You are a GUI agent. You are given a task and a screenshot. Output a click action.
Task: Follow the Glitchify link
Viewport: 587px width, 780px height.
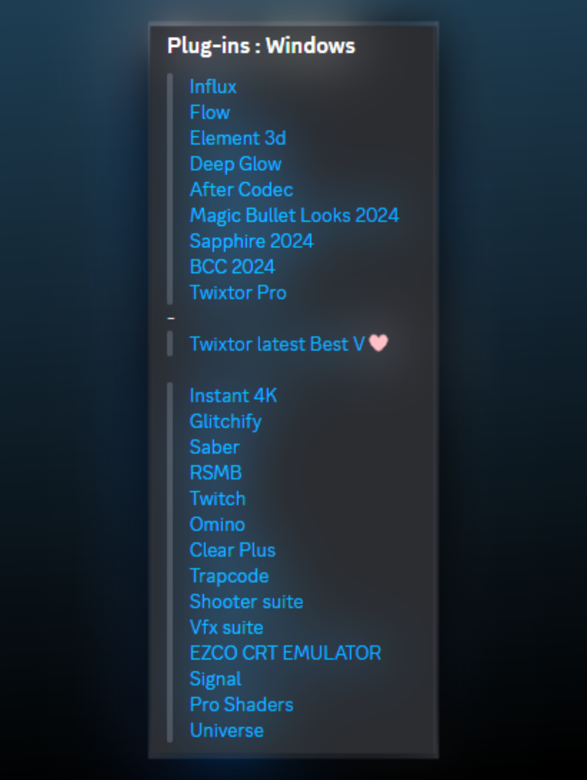226,422
